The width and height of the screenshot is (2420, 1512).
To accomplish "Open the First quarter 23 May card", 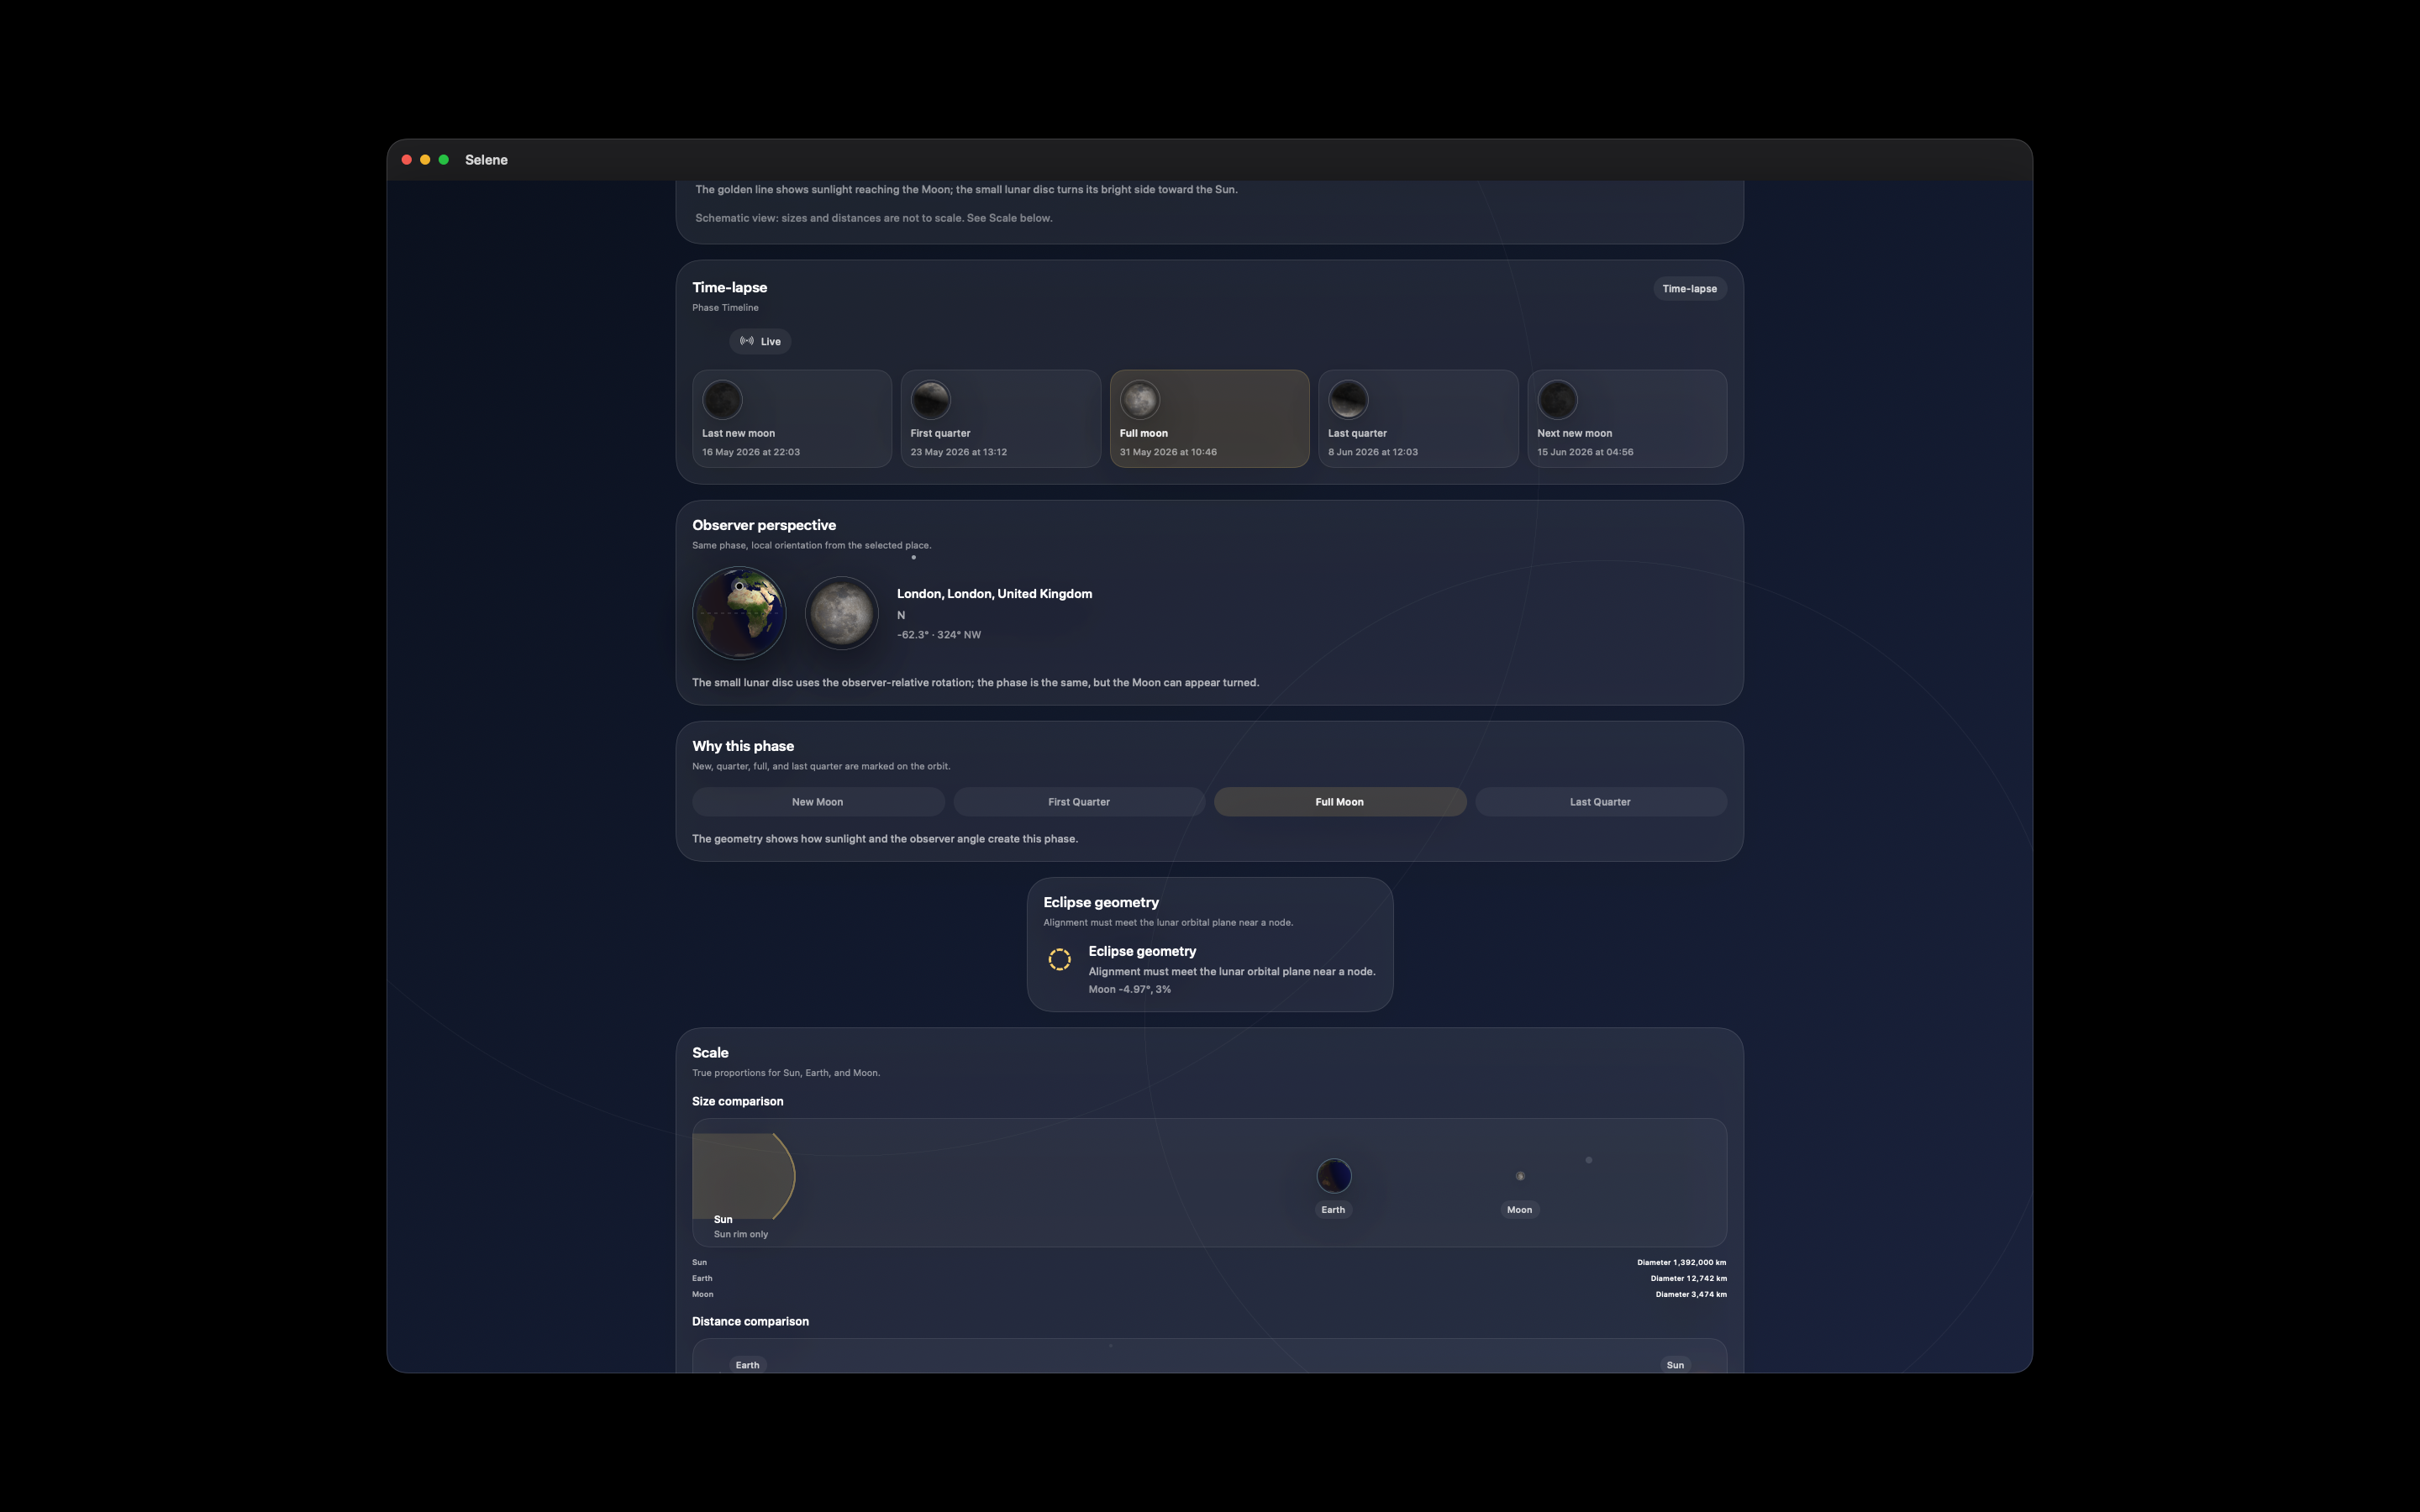I will 1001,419.
